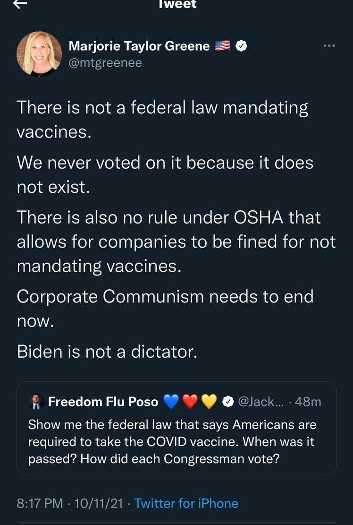Click the "Biden is not a dictator." line
The height and width of the screenshot is (525, 353).
point(107,352)
